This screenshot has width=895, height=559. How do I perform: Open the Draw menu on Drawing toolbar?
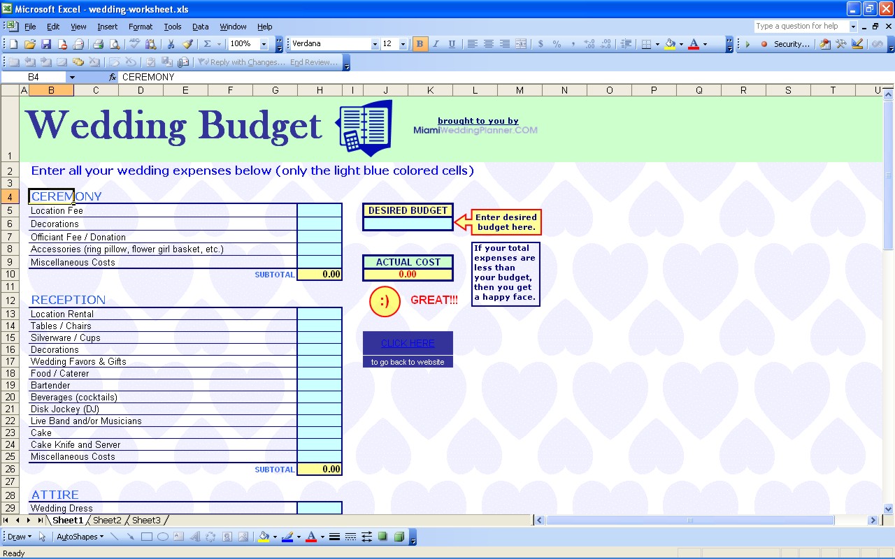click(19, 537)
